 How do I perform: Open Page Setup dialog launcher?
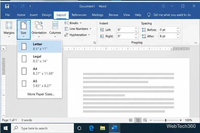(95, 43)
